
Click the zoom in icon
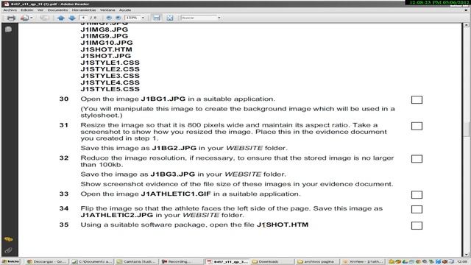pos(118,18)
